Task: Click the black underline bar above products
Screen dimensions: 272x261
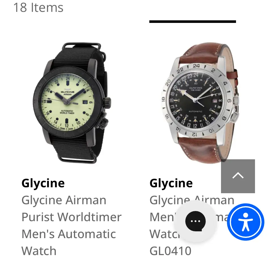Action: click(193, 22)
